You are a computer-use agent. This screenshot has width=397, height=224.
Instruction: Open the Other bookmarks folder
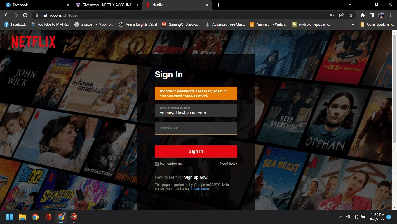point(377,24)
